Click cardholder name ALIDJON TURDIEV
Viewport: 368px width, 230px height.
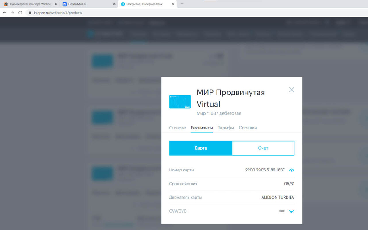[278, 197]
